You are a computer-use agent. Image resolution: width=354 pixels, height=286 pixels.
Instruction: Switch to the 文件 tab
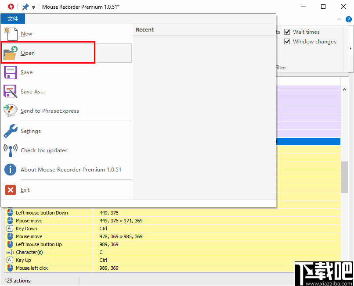pos(13,19)
